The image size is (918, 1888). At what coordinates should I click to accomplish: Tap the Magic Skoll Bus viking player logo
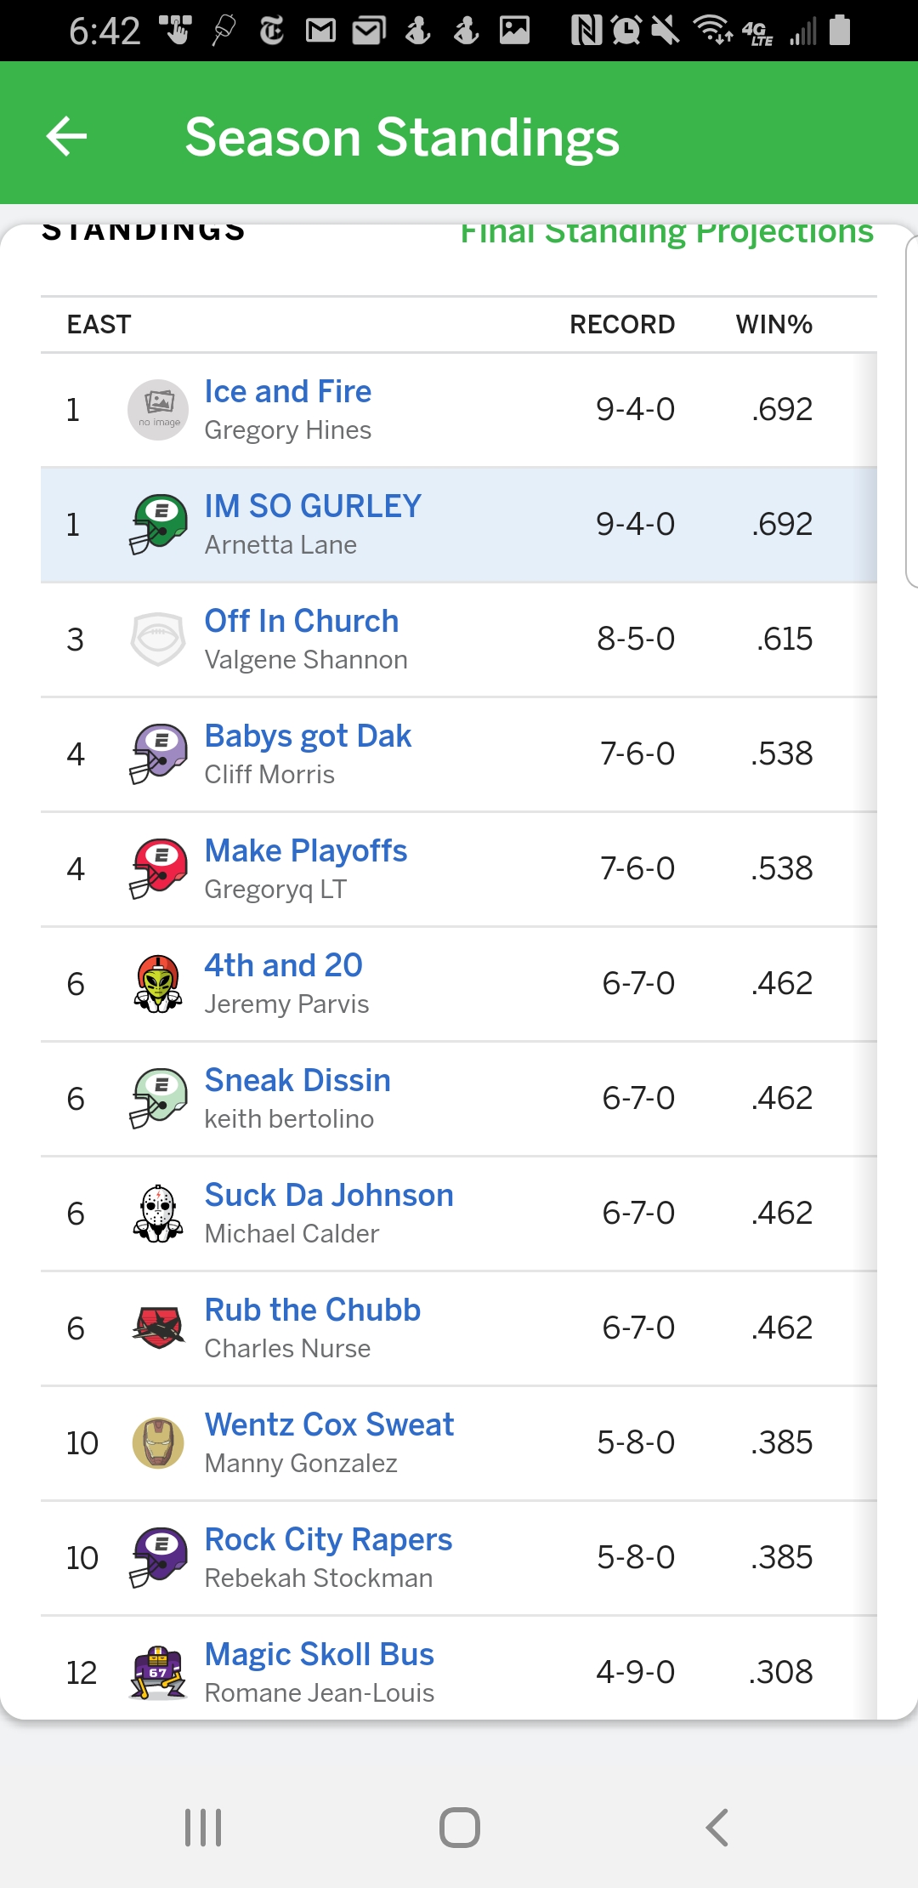[158, 1672]
